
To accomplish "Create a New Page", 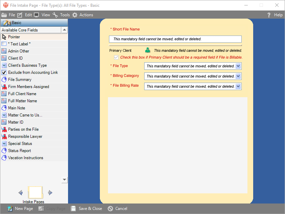I will click(x=20, y=209).
